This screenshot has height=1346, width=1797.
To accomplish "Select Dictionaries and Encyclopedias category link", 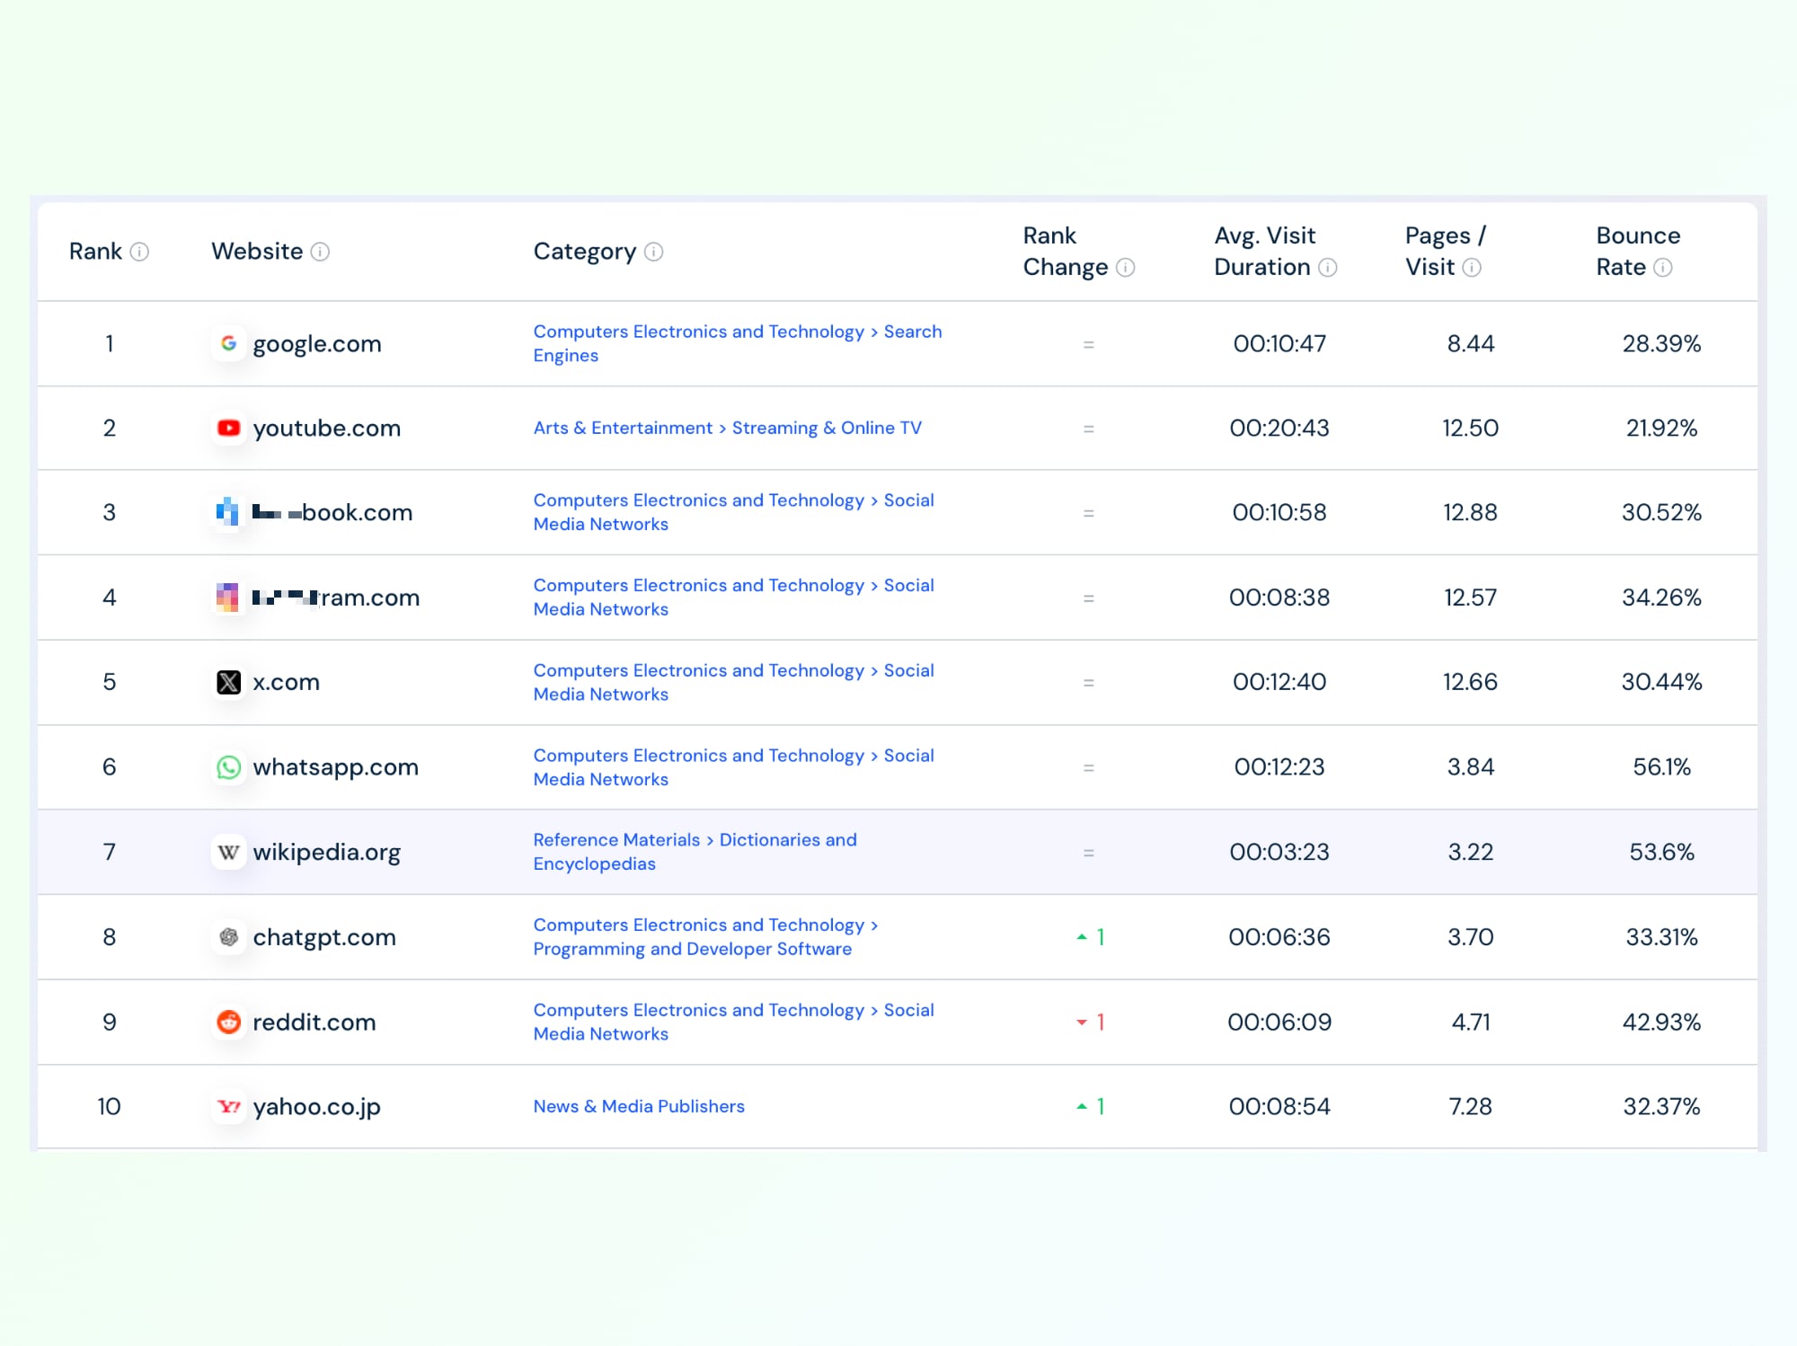I will (x=787, y=840).
